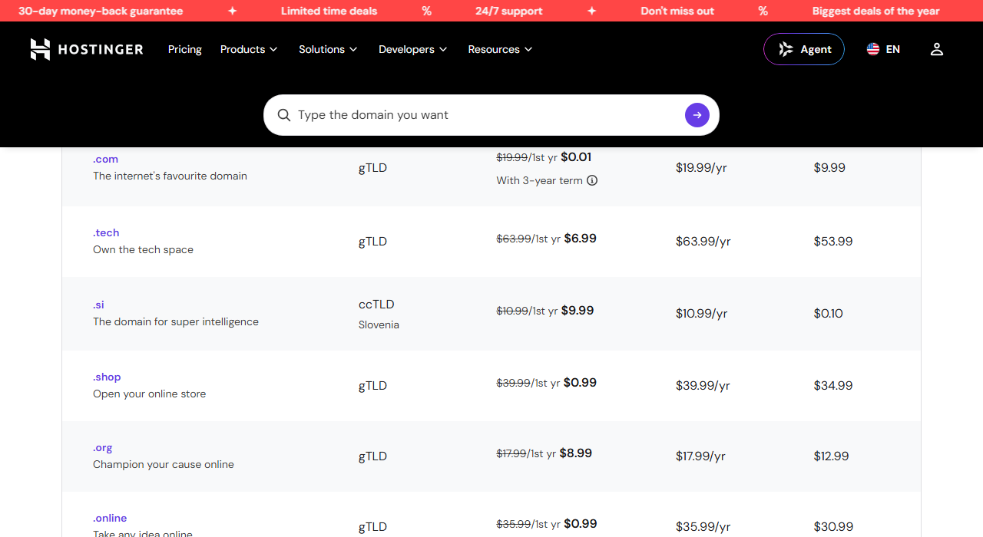
Task: Expand the Products menu
Action: (248, 49)
